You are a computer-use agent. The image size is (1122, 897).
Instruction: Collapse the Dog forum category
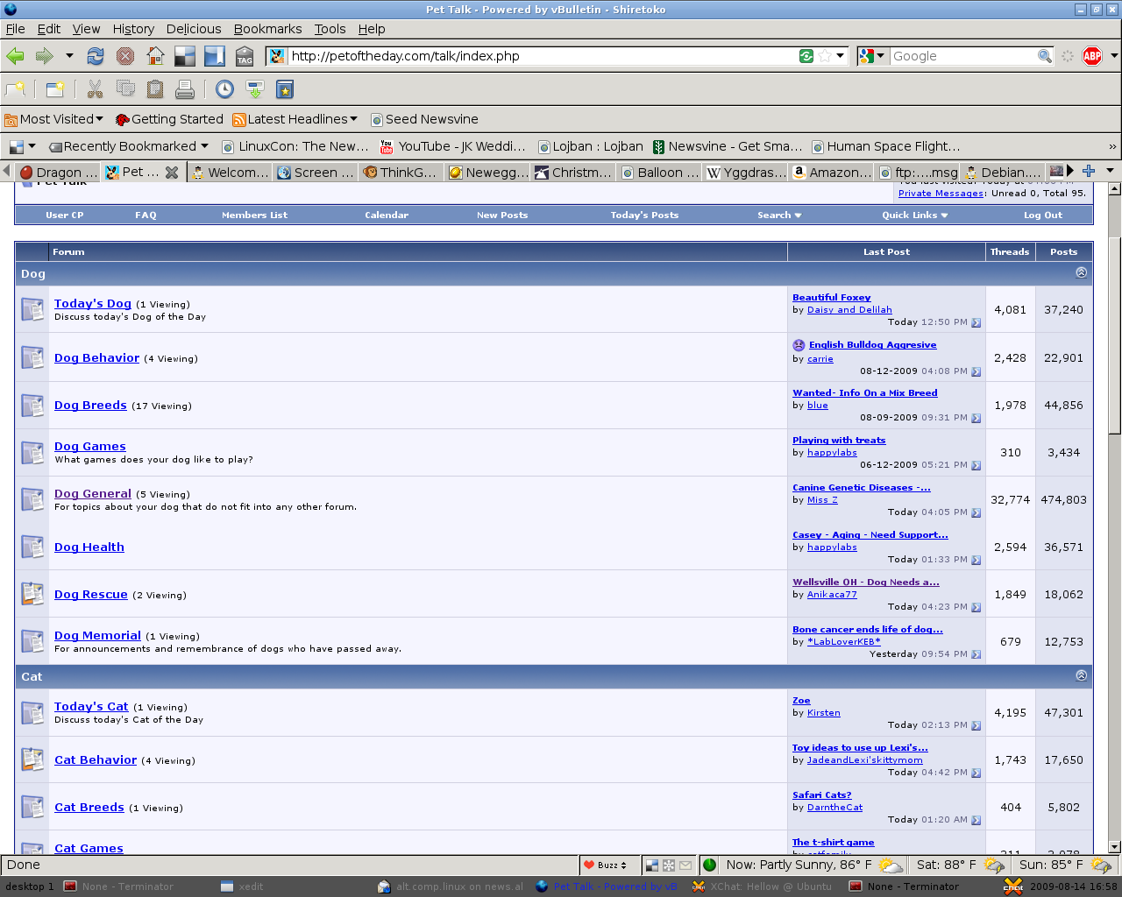click(x=1081, y=272)
